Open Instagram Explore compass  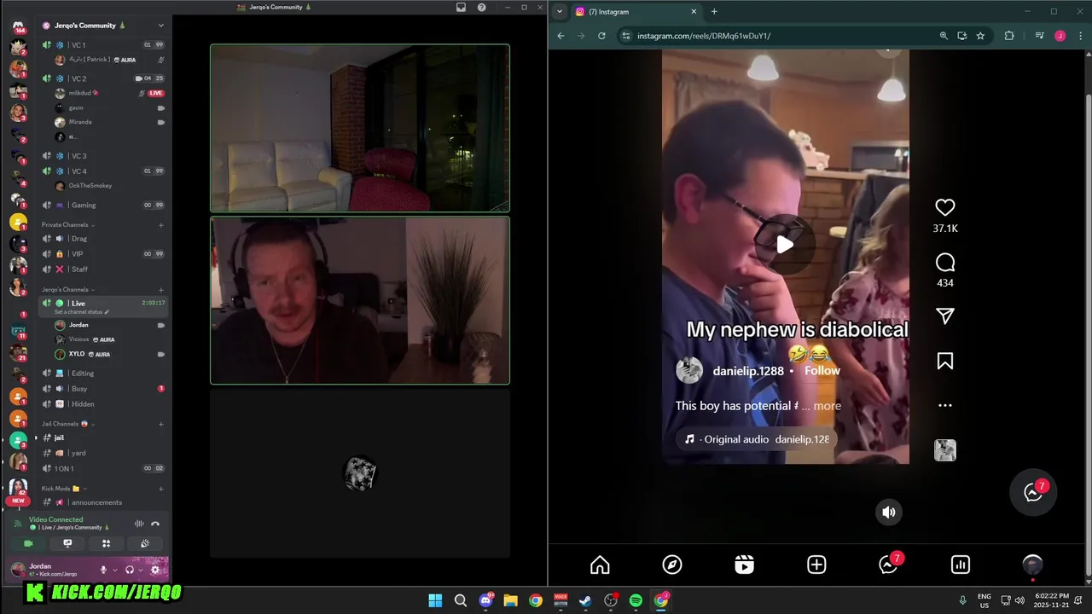coord(672,565)
